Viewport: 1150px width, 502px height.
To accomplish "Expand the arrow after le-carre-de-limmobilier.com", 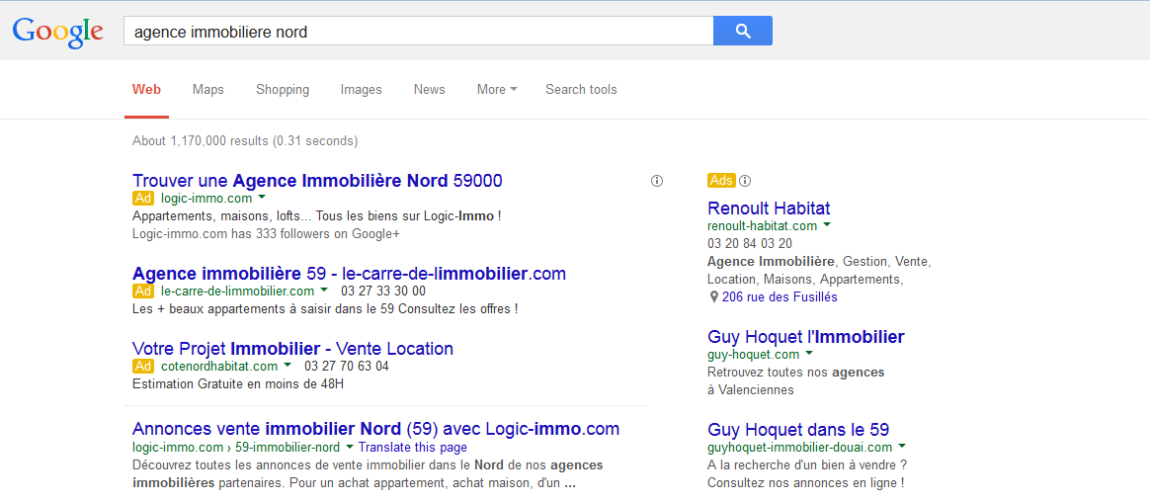I will click(324, 291).
